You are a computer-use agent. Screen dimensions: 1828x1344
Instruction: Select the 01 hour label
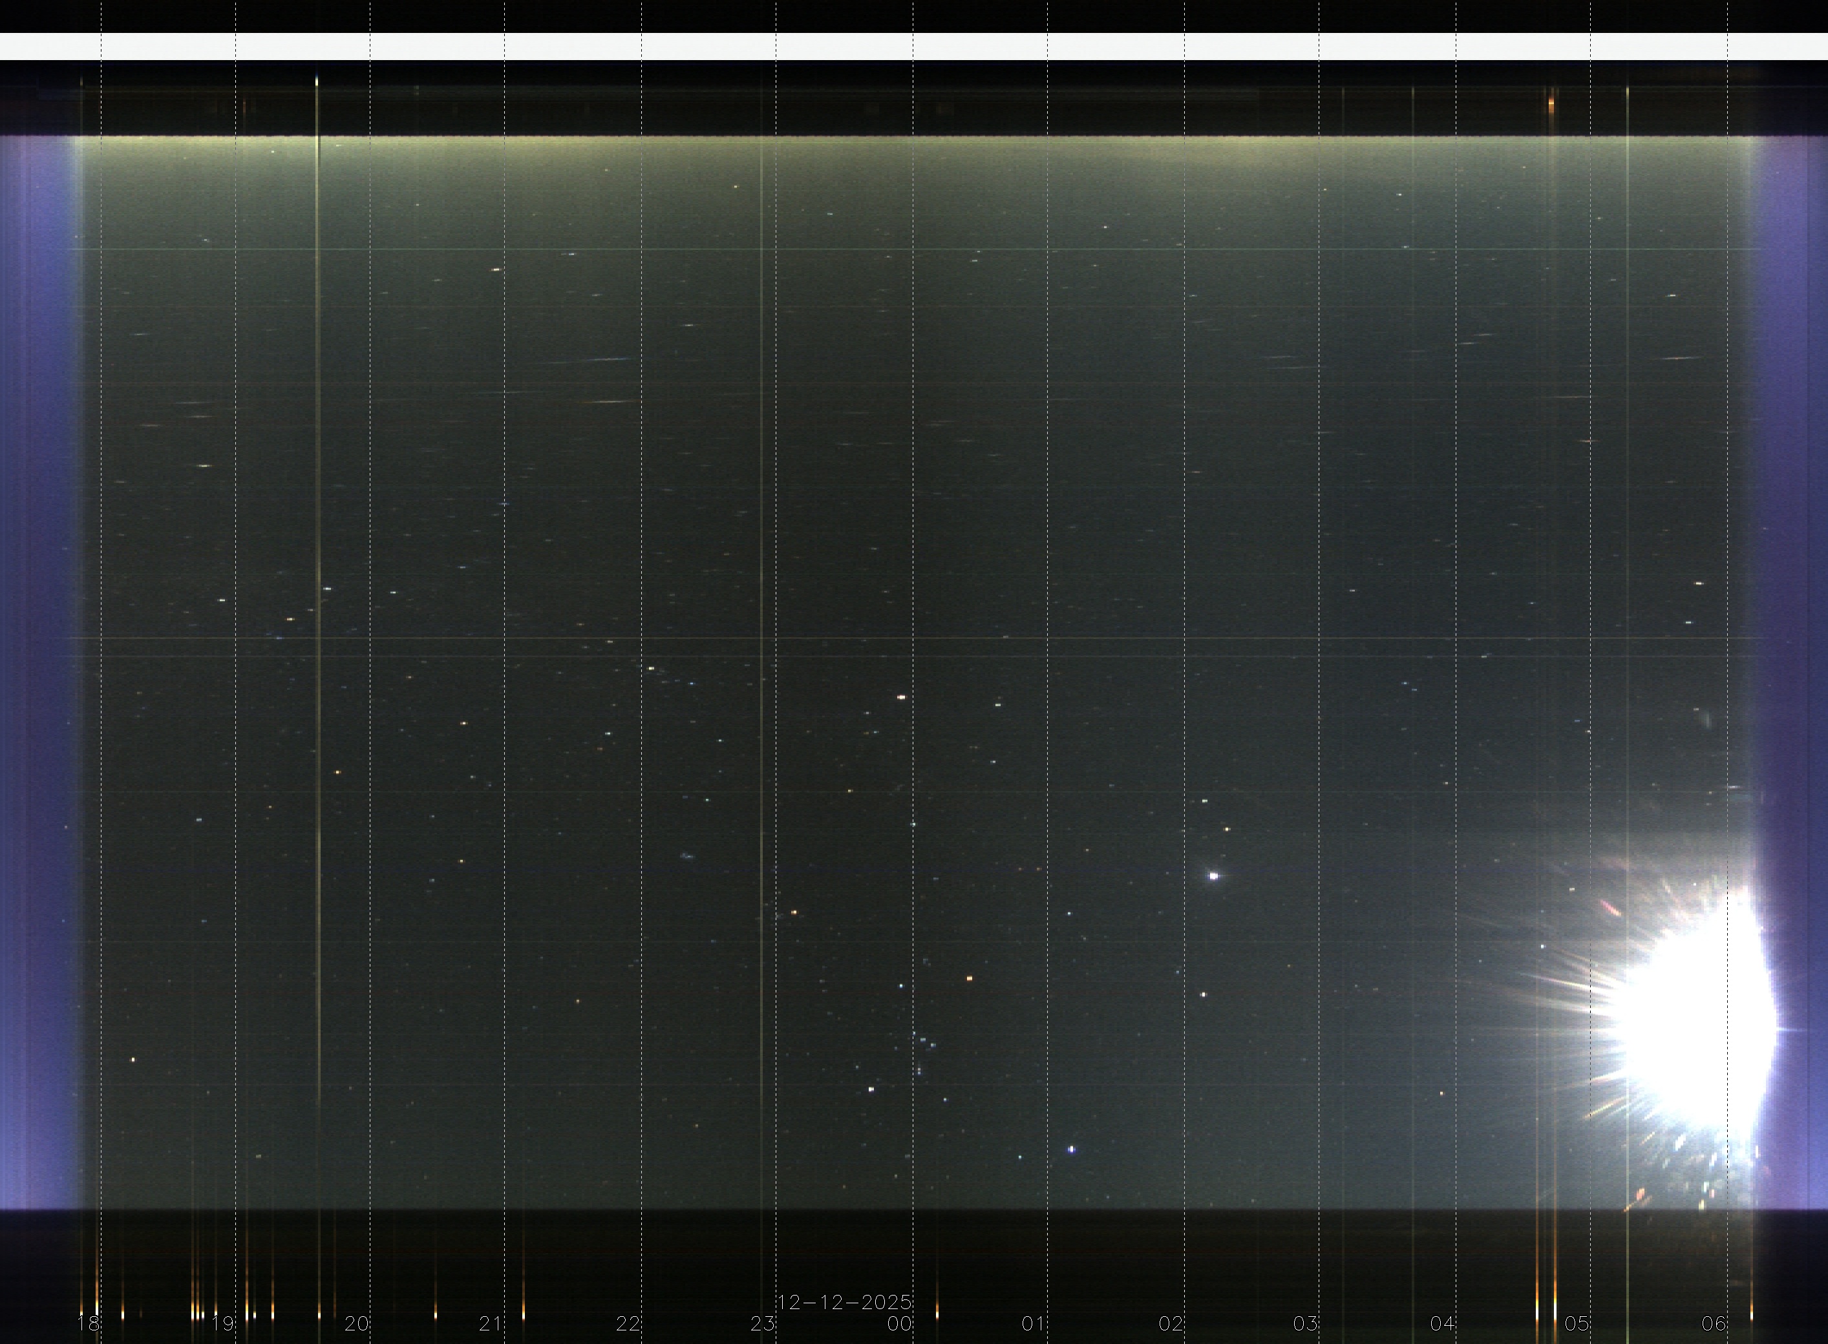coord(1034,1324)
